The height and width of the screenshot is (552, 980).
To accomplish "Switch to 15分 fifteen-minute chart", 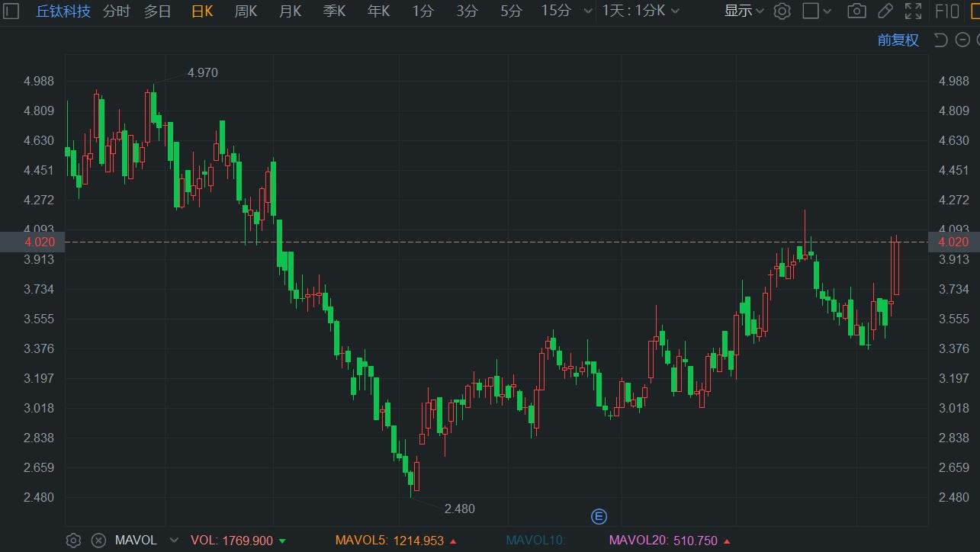I will [x=555, y=11].
